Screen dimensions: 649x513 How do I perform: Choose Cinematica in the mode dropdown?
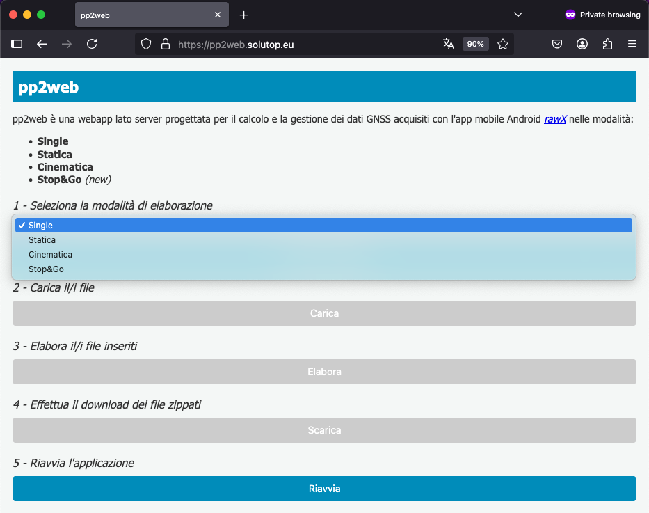pos(323,255)
